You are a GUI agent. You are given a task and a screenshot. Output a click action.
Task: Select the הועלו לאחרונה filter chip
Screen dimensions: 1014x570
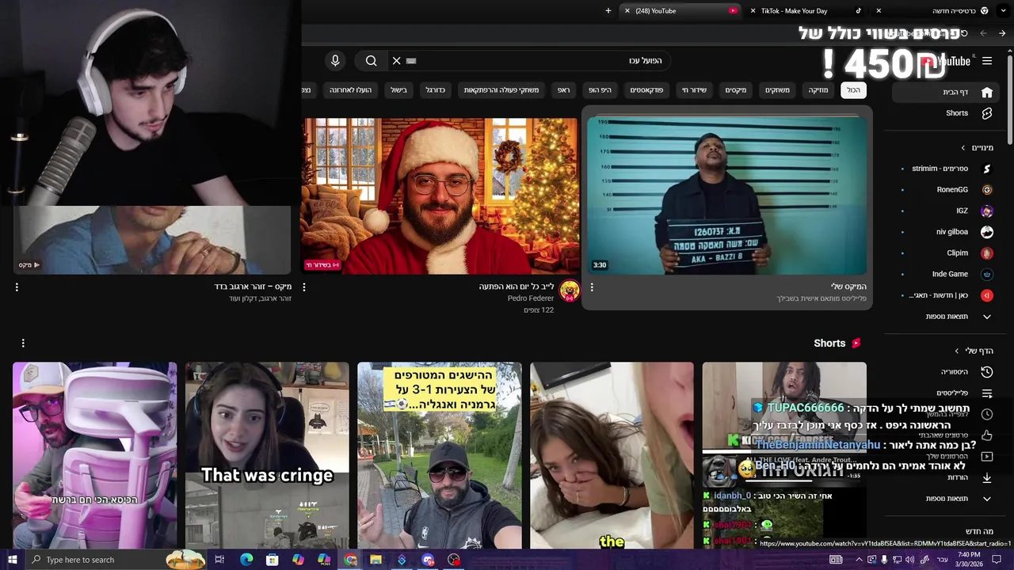(351, 90)
